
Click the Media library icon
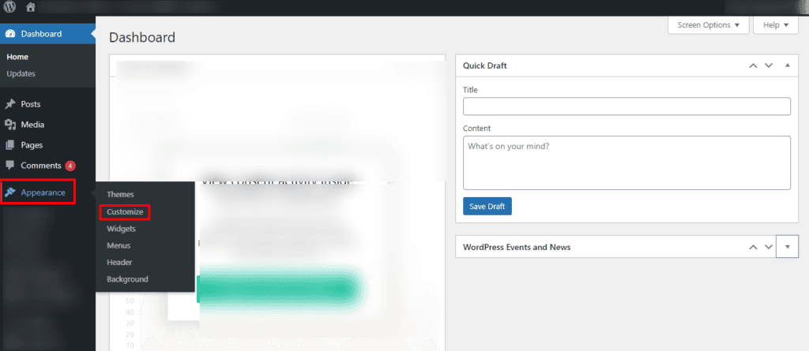point(10,125)
